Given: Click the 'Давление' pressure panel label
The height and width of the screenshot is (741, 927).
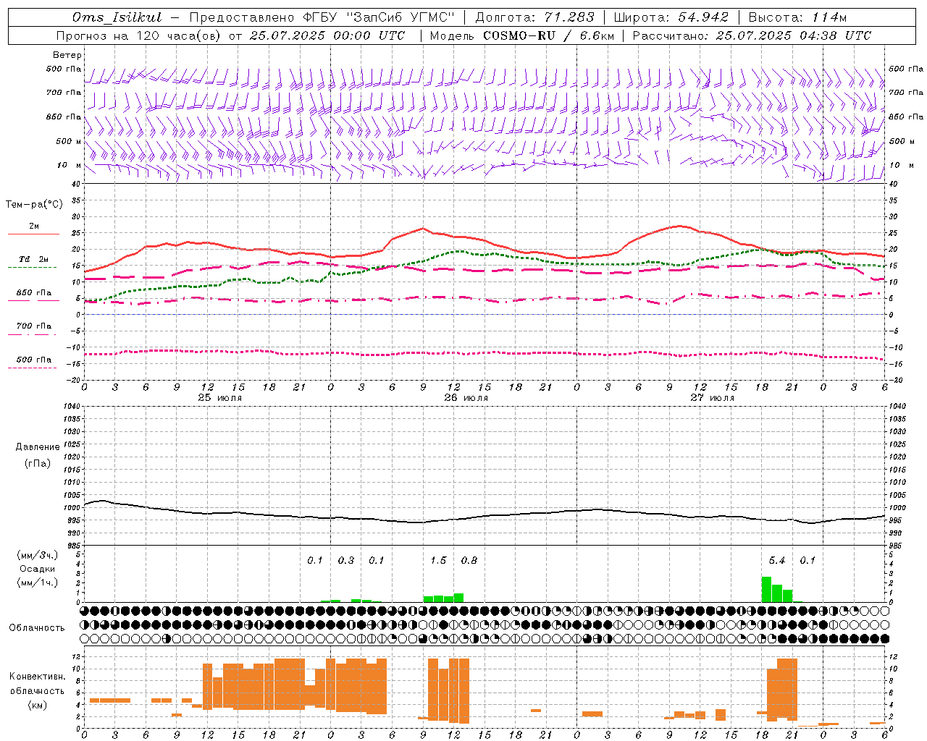Looking at the screenshot, I should (38, 447).
